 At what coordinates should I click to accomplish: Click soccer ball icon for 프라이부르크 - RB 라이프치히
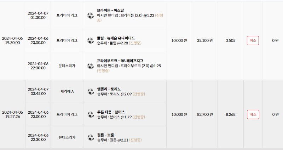point(91,66)
